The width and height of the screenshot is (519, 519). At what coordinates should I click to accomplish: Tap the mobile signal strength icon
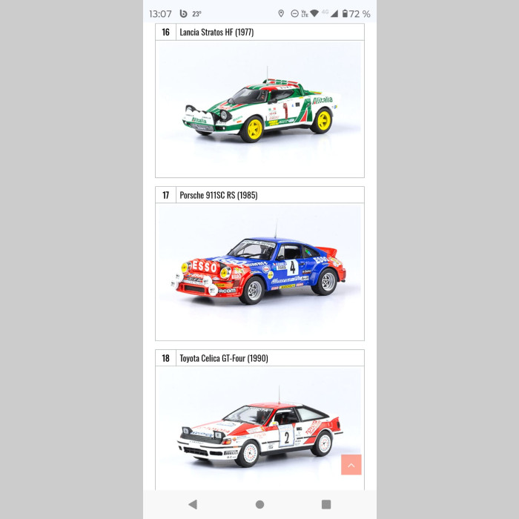(334, 13)
